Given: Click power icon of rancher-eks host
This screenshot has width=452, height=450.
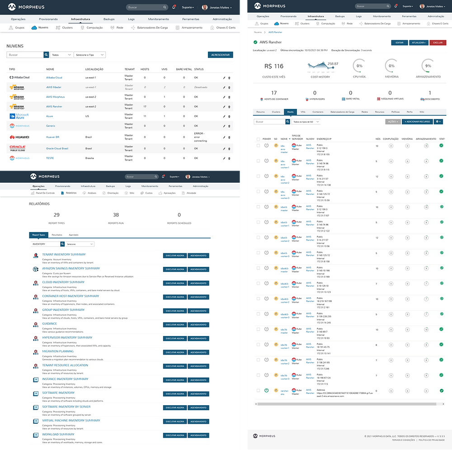Looking at the screenshot, I should point(266,391).
